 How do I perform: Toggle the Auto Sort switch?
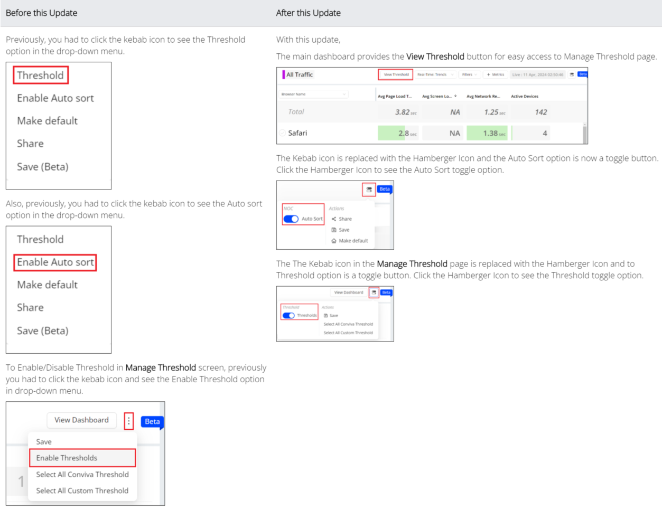(291, 219)
